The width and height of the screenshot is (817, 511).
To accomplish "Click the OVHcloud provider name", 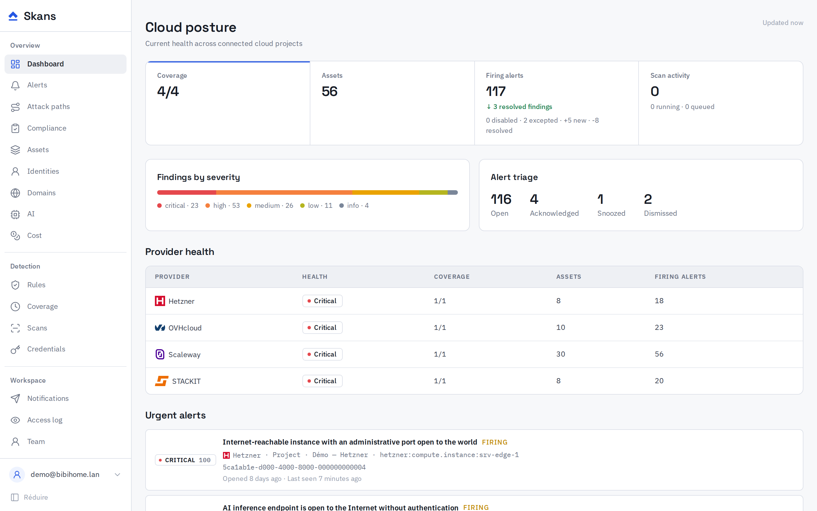I will (x=185, y=328).
